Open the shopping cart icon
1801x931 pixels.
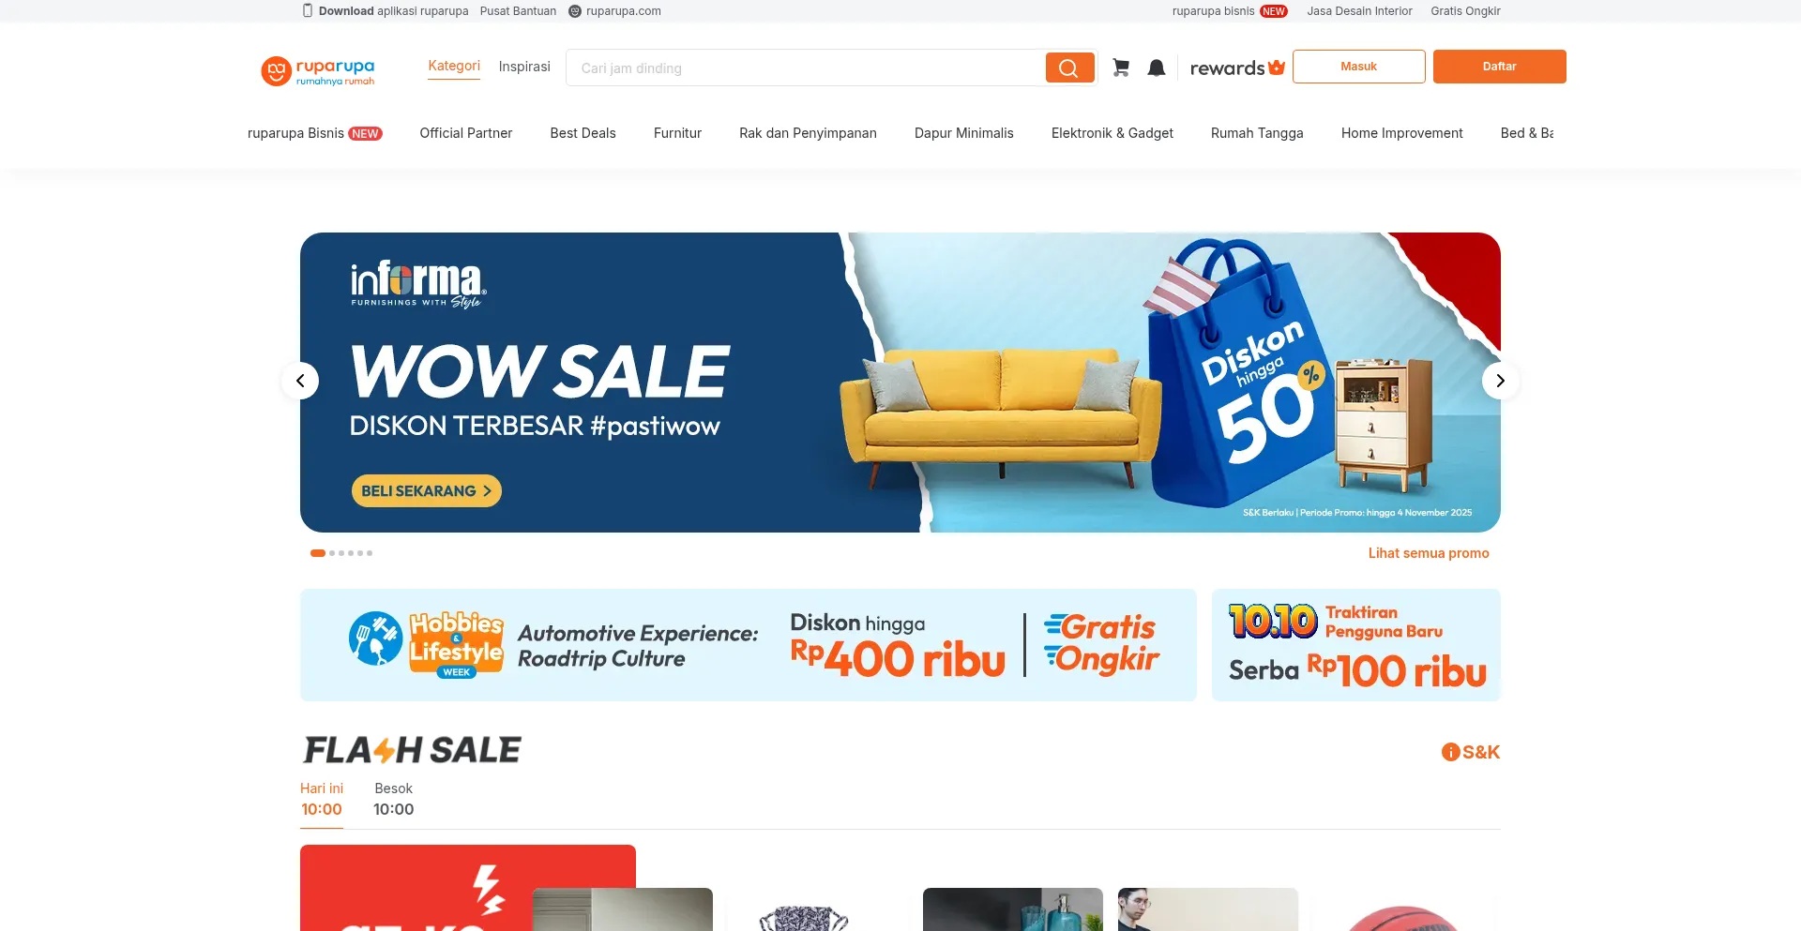[x=1121, y=68]
